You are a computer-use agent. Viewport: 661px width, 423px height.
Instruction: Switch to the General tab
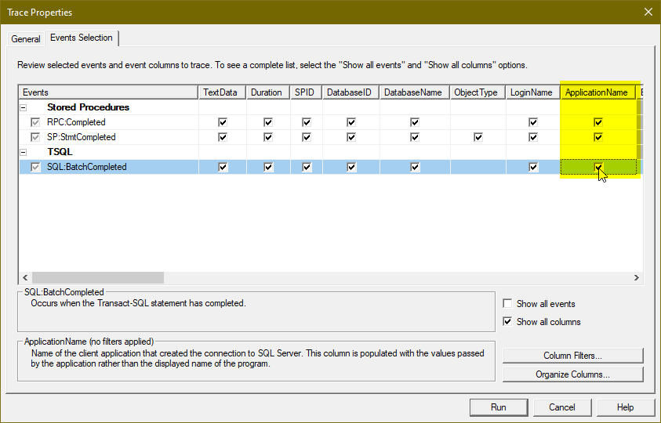pyautogui.click(x=26, y=38)
